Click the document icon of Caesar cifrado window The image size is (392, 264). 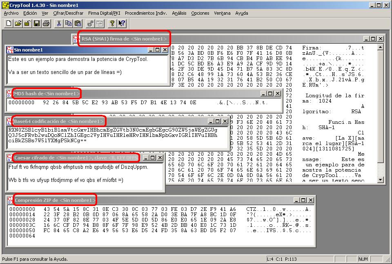[10, 157]
